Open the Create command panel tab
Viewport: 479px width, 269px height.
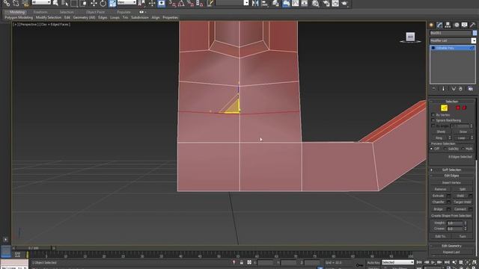(431, 25)
